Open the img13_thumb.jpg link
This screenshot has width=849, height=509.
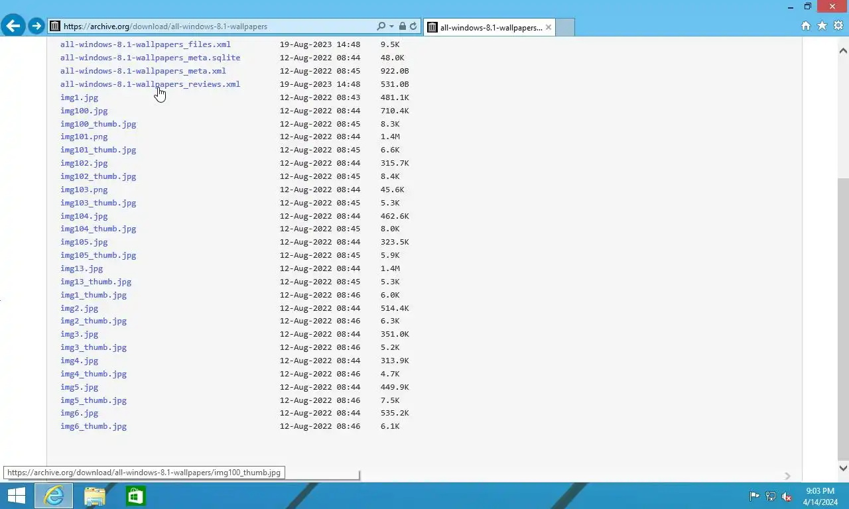96,282
